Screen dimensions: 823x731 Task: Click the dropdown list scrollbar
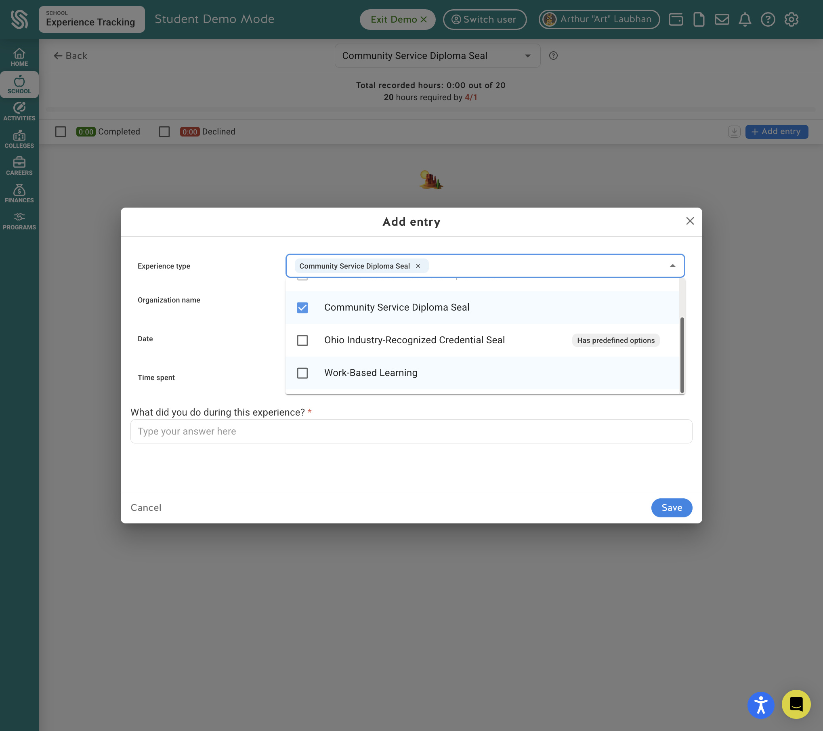(x=682, y=355)
